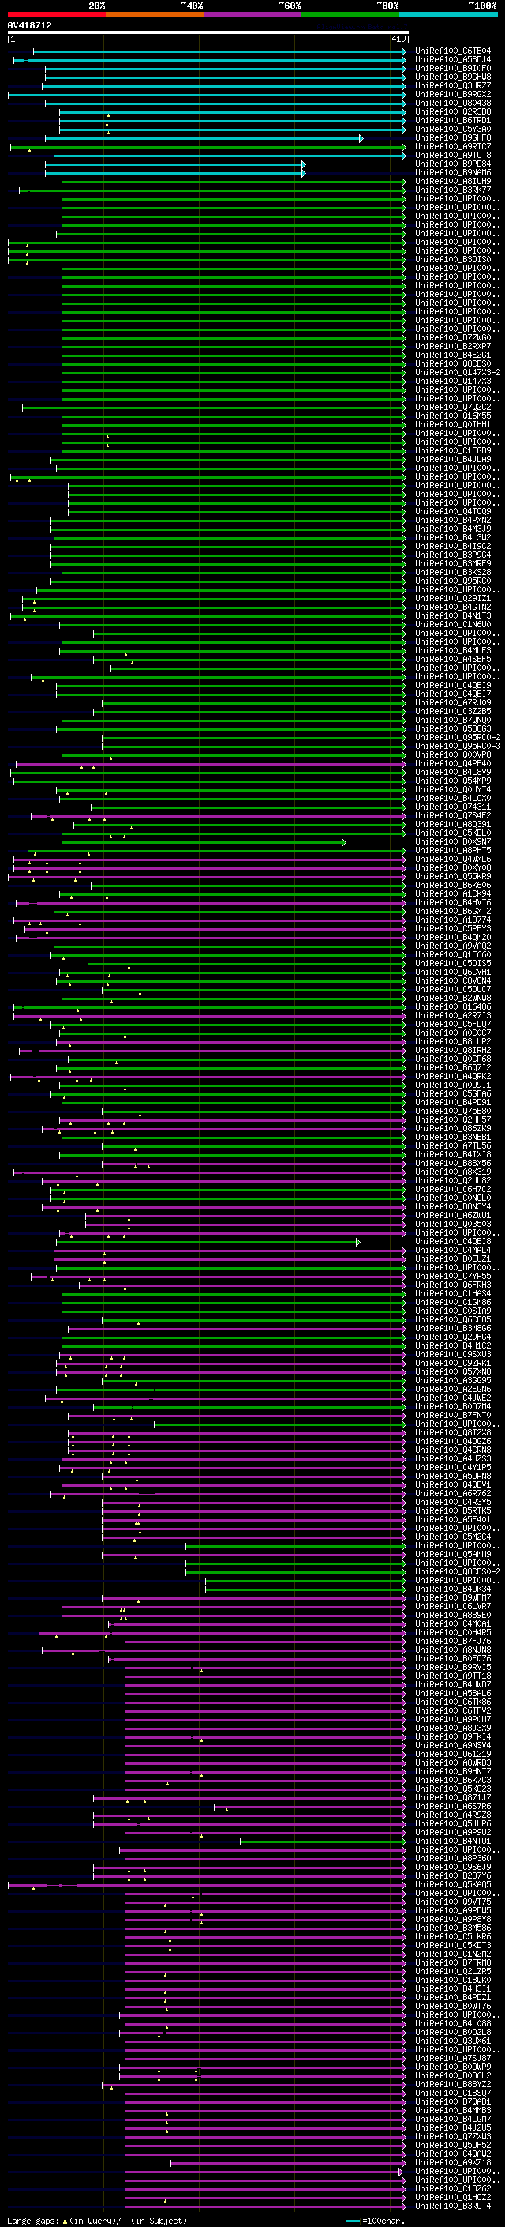Click the UniRef100_B3RK77 label

click(x=453, y=190)
